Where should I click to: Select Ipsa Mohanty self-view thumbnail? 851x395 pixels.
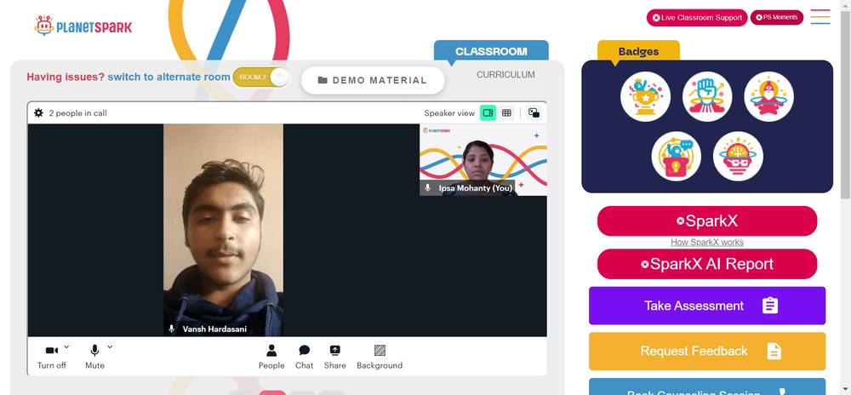(483, 159)
